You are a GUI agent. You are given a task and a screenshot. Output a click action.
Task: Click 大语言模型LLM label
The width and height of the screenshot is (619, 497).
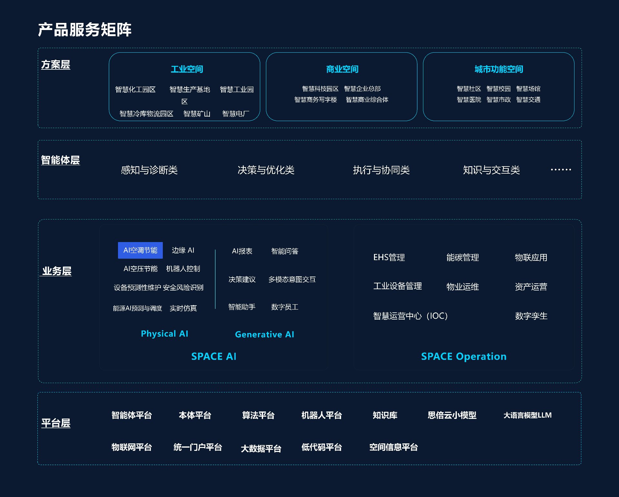pyautogui.click(x=527, y=415)
